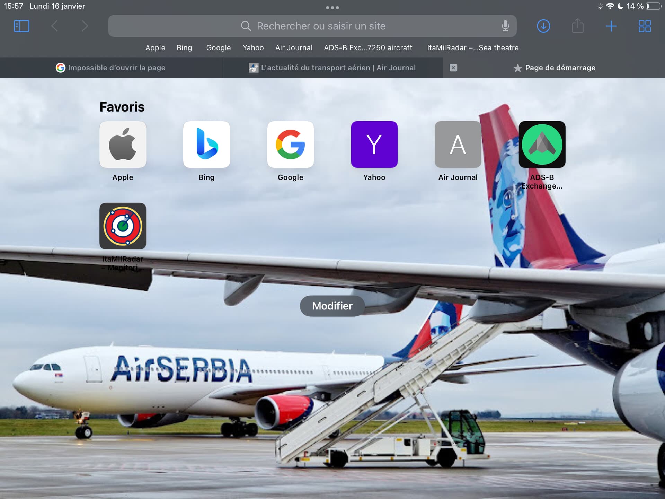Tap the microphone dictation icon
Viewport: 665px width, 499px height.
[x=505, y=26]
